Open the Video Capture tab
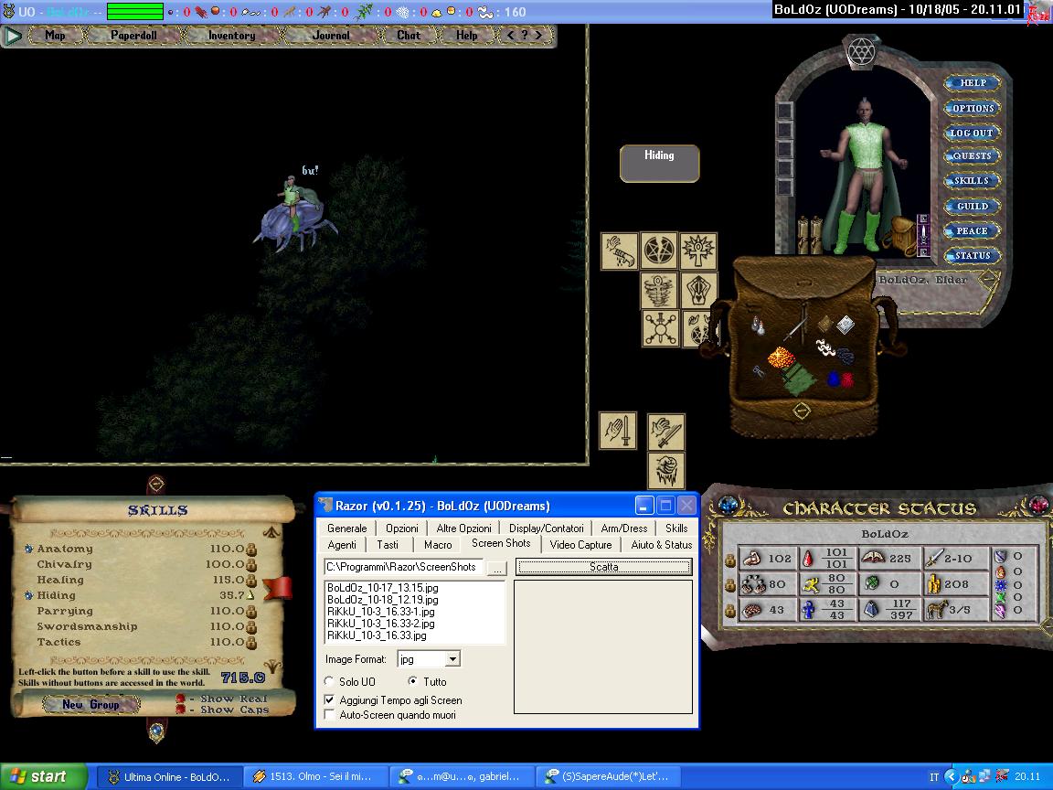 581,545
